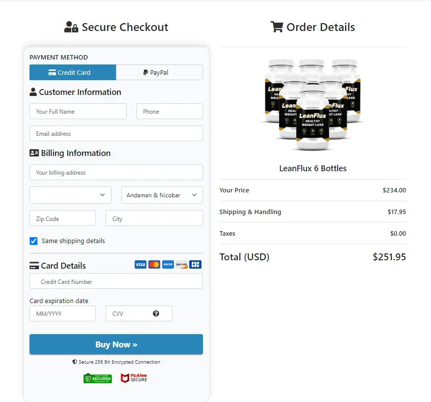Open the empty country dropdown
431x402 pixels.
(x=70, y=195)
